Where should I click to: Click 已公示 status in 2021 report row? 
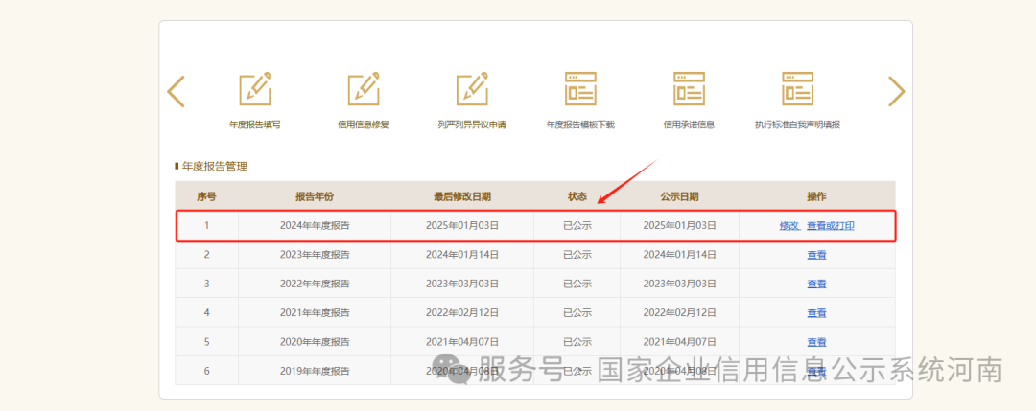point(577,312)
